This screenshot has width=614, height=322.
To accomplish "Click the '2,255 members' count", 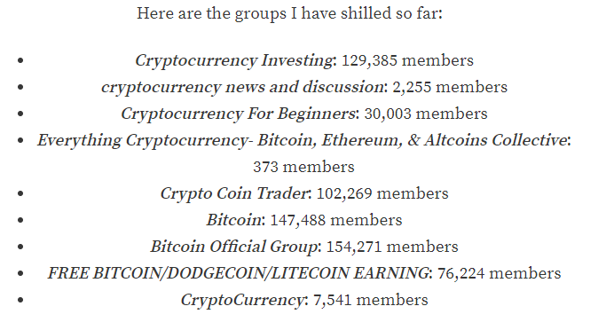I will tap(450, 87).
